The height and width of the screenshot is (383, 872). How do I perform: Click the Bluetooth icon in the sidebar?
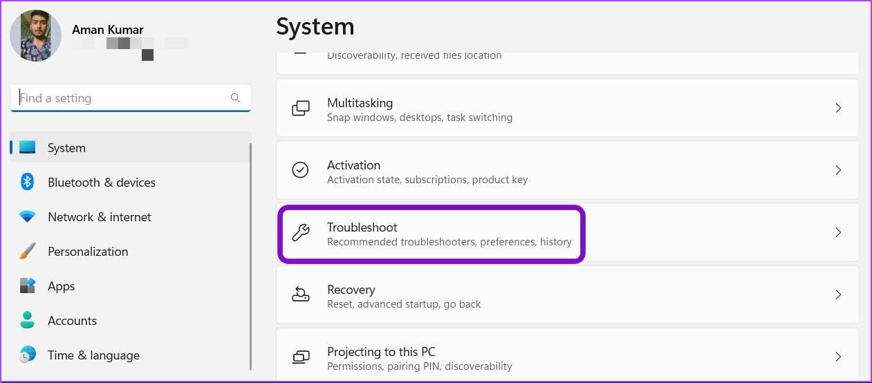point(27,182)
